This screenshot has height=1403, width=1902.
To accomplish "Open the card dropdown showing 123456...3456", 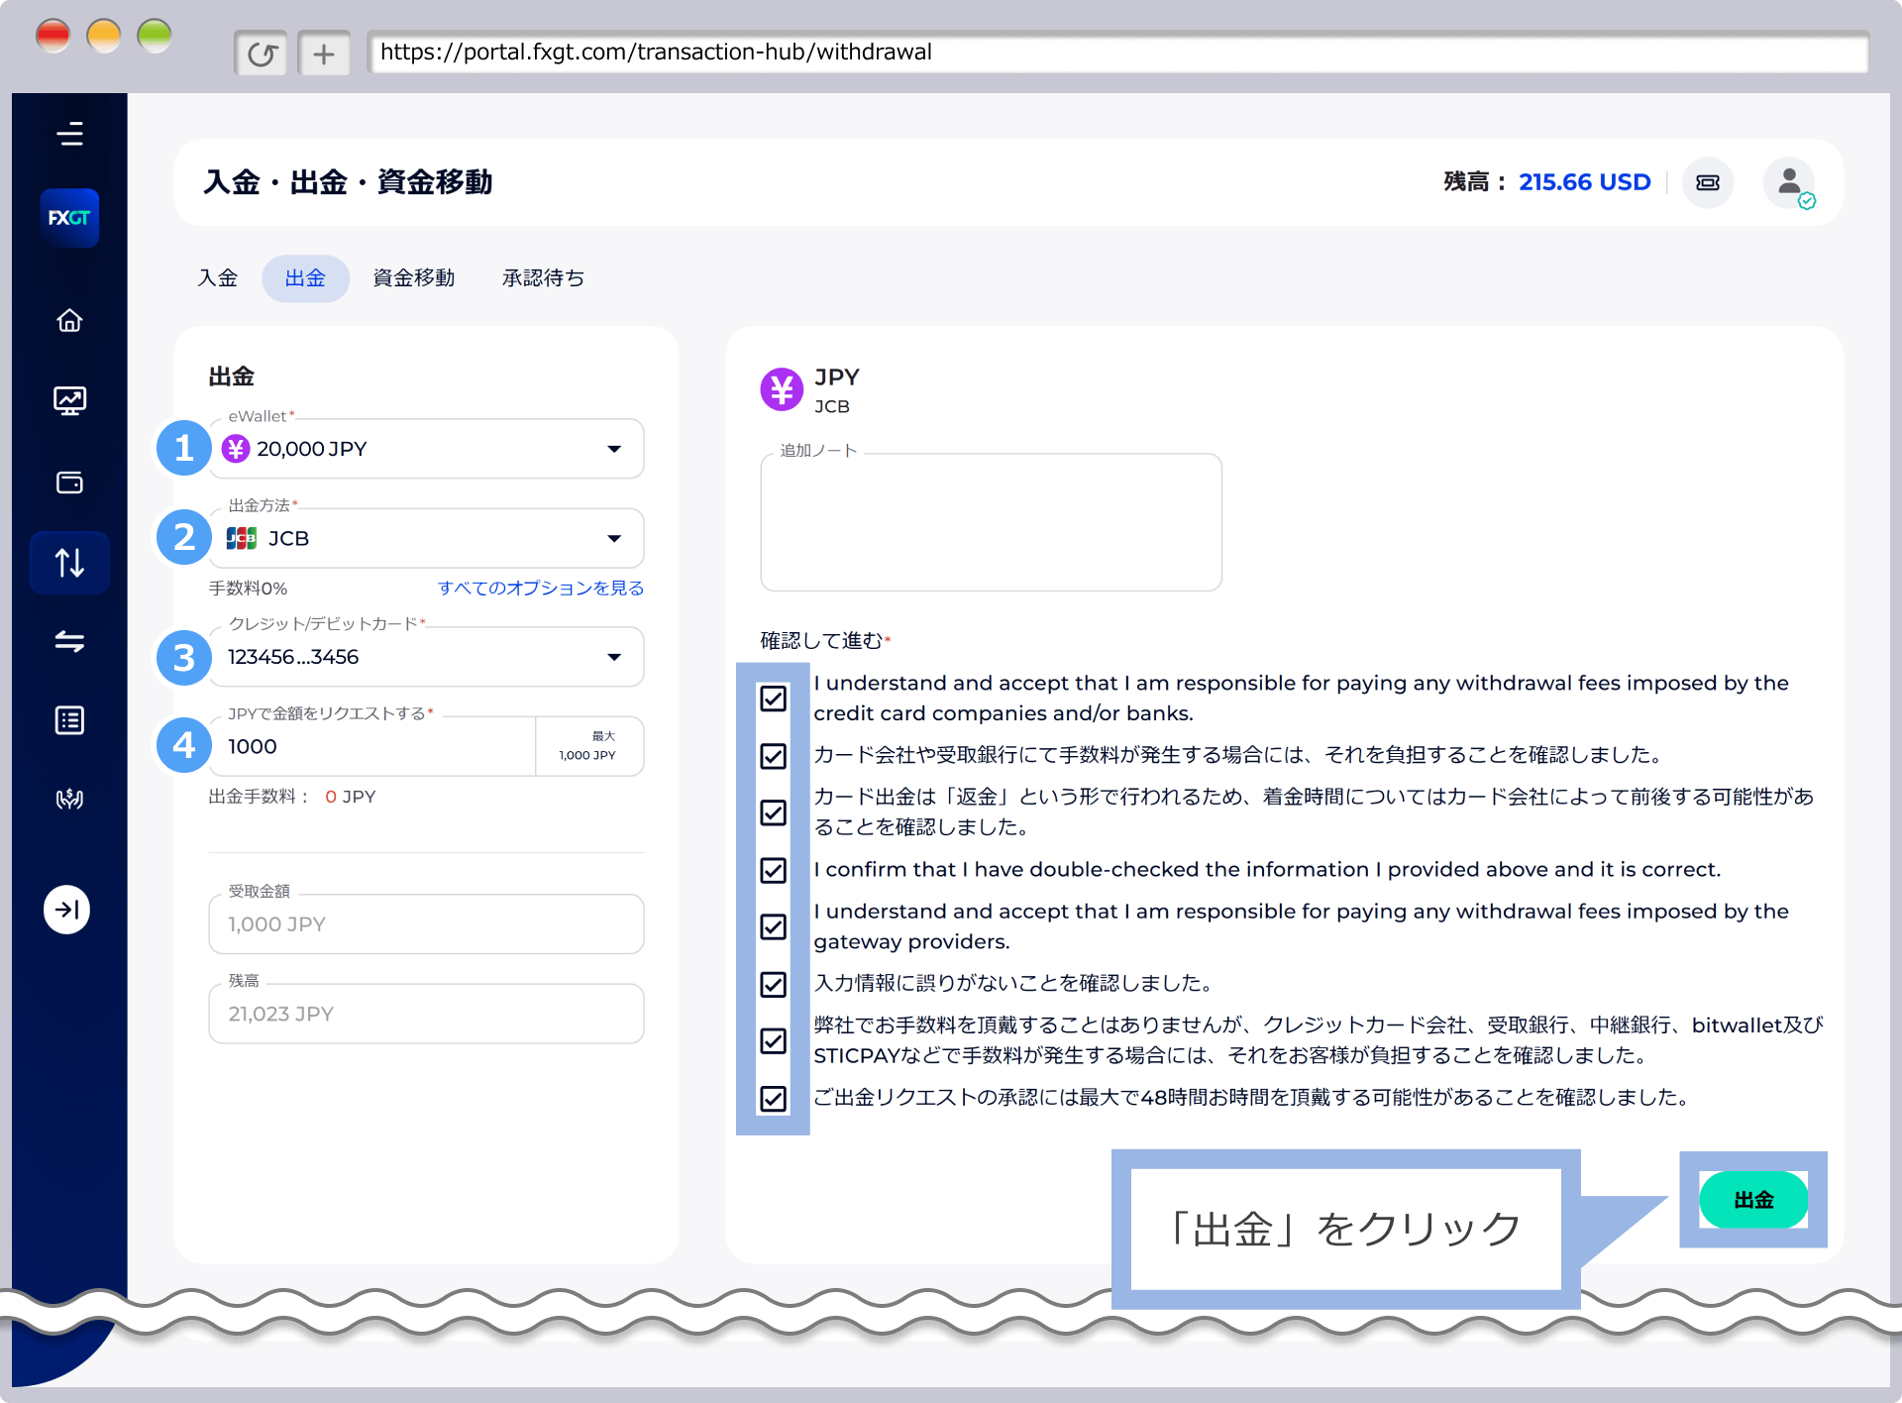I will [426, 657].
